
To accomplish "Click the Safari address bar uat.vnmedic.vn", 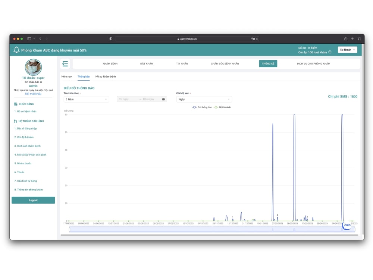I will point(187,39).
